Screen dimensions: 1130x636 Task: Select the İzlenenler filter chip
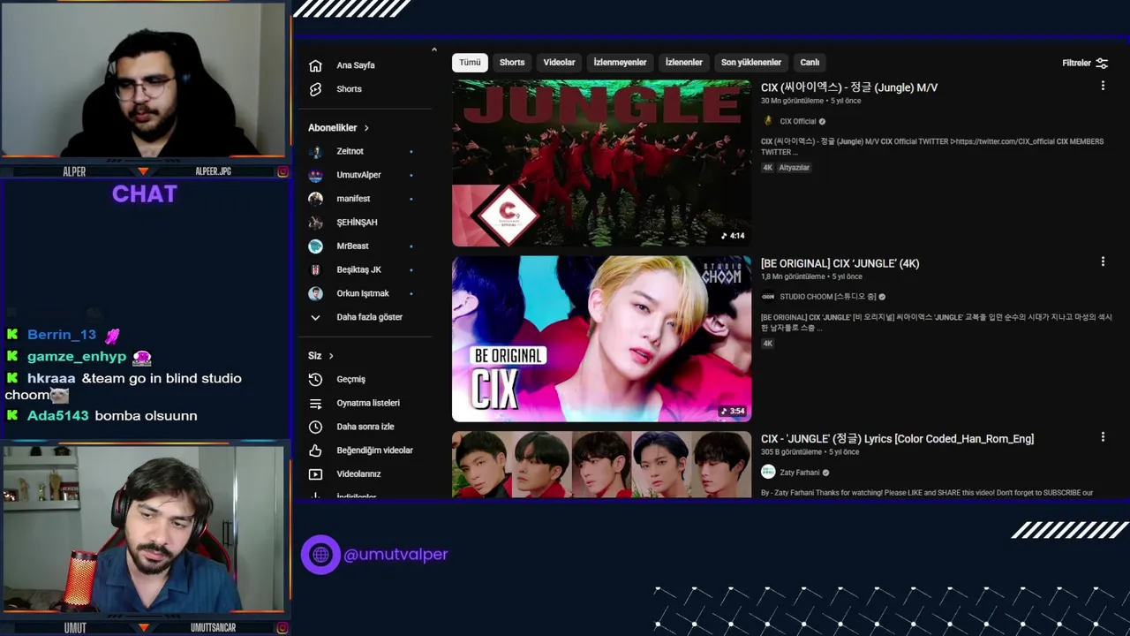(x=684, y=63)
